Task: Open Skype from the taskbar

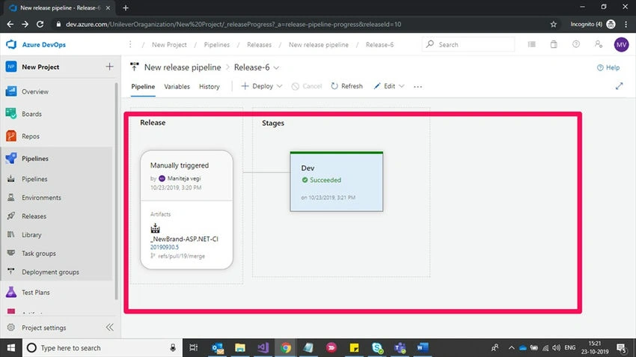Action: coord(377,348)
